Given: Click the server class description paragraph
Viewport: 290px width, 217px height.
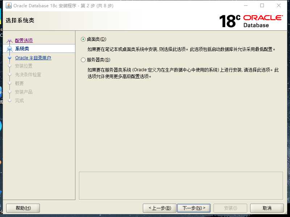Looking at the screenshot, I should click(x=183, y=73).
